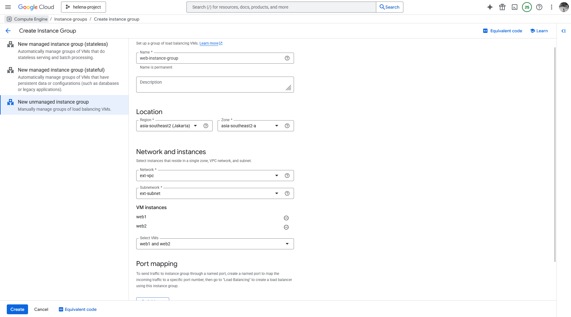
Task: Follow the Learn more link
Action: pos(209,43)
